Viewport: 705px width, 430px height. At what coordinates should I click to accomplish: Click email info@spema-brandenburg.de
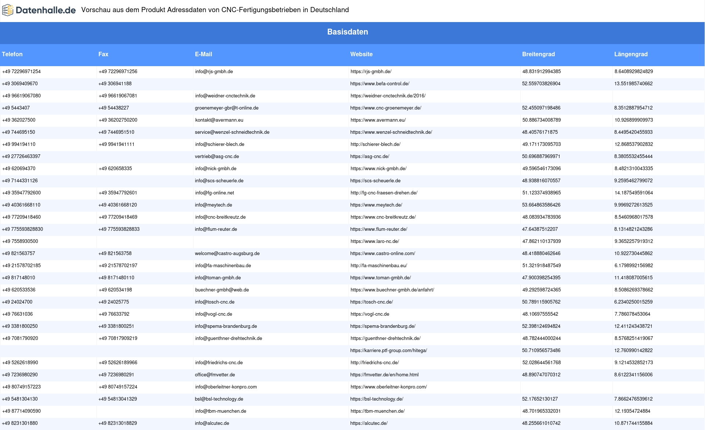[x=226, y=326]
